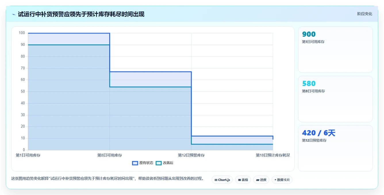Select the 420 / 6天 value
Image resolution: width=384 pixels, height=195 pixels.
318,133
